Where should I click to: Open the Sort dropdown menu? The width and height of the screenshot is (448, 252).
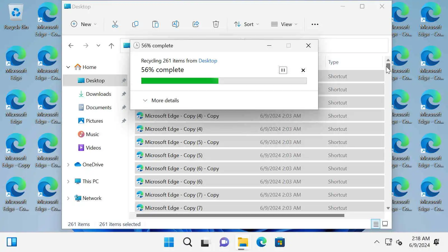[x=246, y=24]
